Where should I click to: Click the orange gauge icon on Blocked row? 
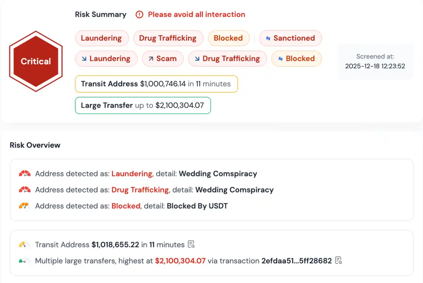pos(24,206)
